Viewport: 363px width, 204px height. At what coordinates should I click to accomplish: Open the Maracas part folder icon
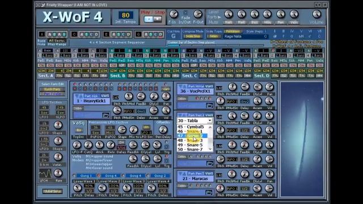[x=209, y=192]
